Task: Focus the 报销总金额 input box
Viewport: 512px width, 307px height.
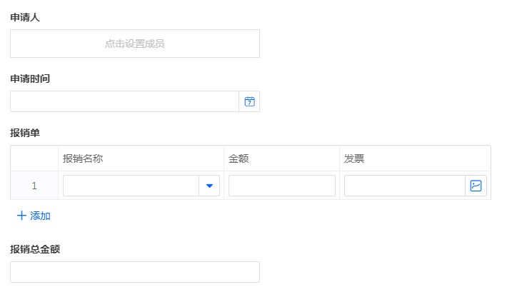Action: coord(135,272)
